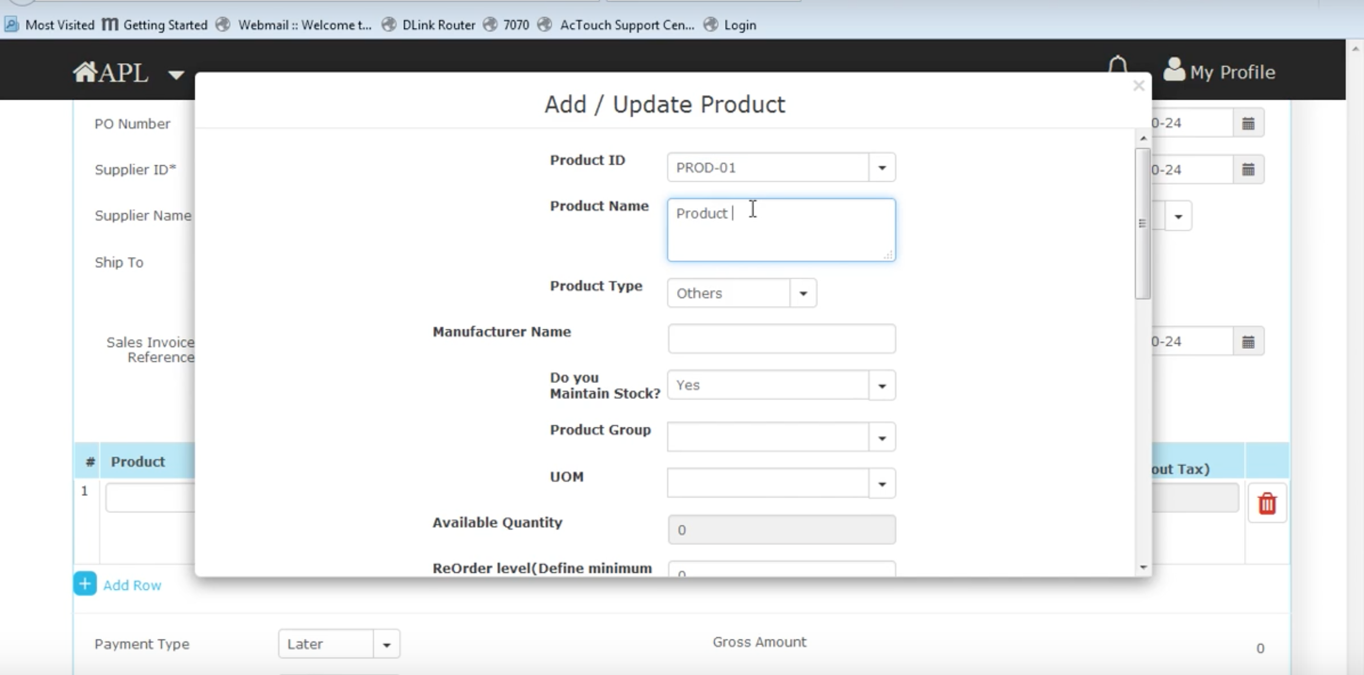Close the Add / Update Product dialog
The image size is (1364, 675).
pyautogui.click(x=1139, y=86)
